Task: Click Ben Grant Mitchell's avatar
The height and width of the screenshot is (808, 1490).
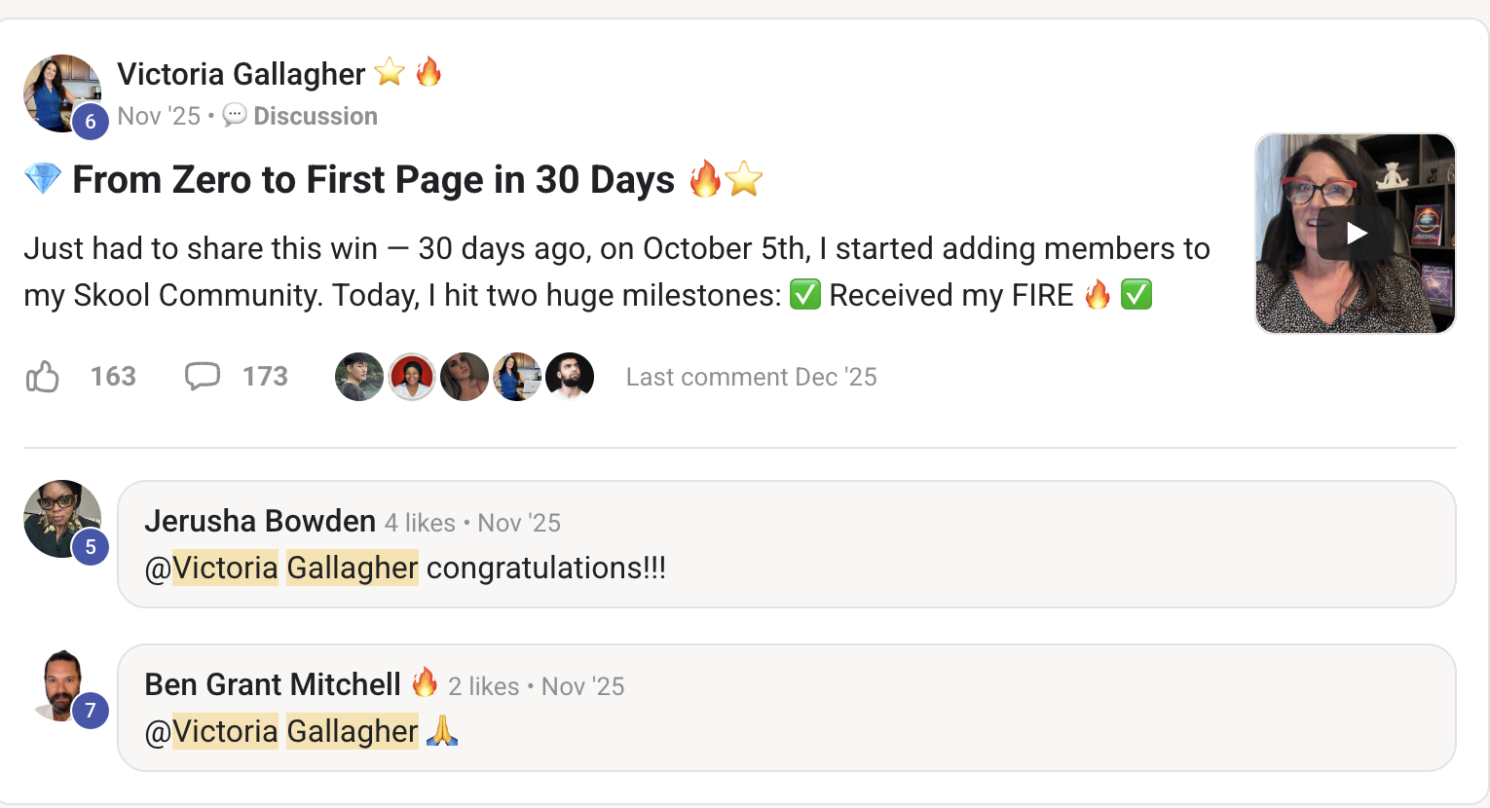Action: point(58,682)
